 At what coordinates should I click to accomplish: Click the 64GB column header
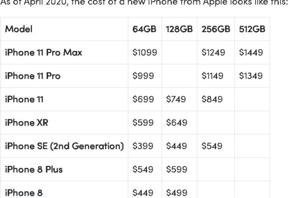click(144, 29)
